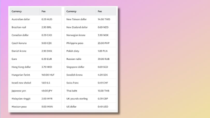Screen dimensions: 210x118
Task: Click the New Taiwan dollar row label
Action: pos(76,19)
